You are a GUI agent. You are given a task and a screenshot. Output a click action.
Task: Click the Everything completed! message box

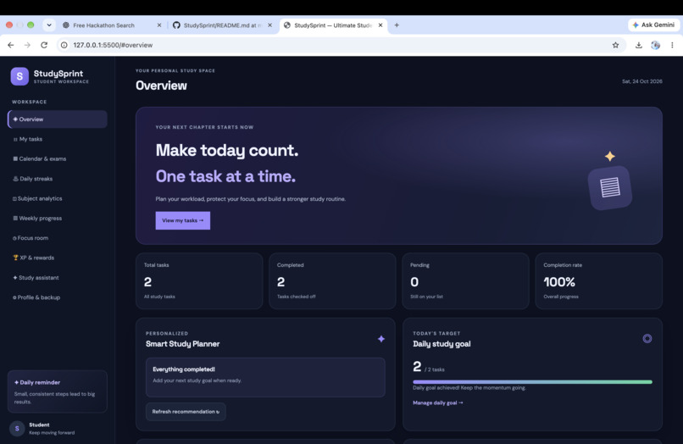point(266,377)
